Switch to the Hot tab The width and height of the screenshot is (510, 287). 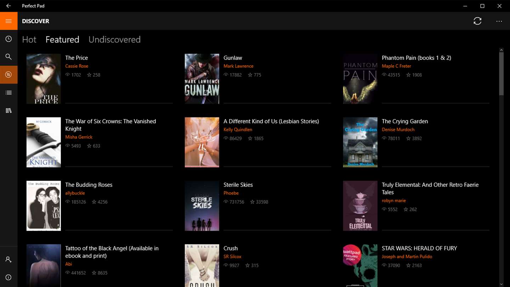[x=29, y=39]
